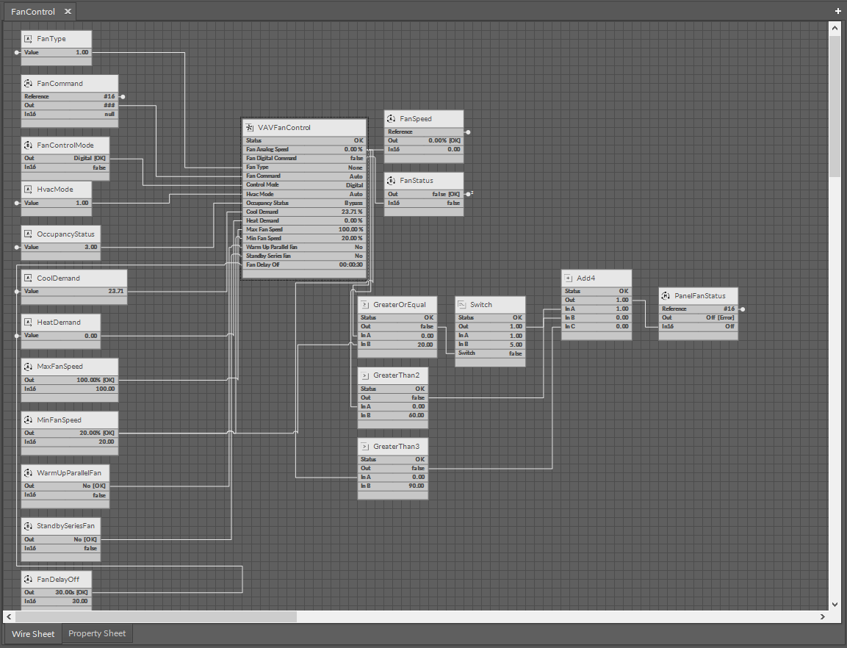This screenshot has height=648, width=847.
Task: Click the GreaterOrEqual block icon
Action: point(364,304)
